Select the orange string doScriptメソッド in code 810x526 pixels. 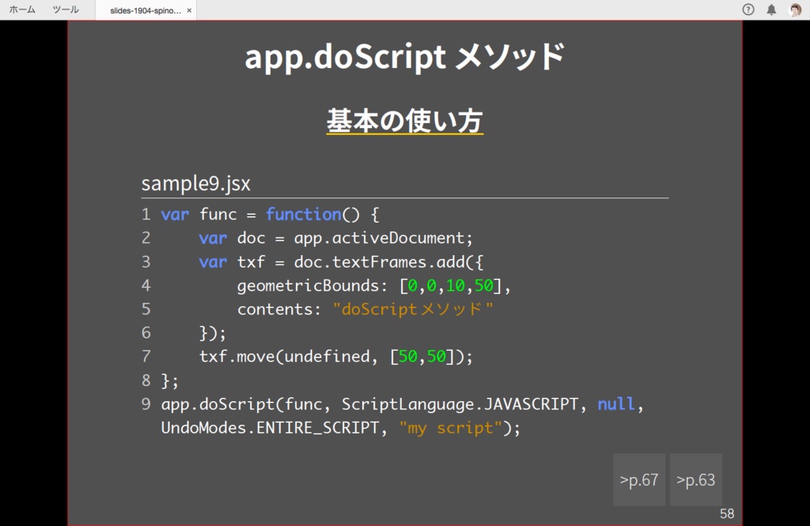413,309
